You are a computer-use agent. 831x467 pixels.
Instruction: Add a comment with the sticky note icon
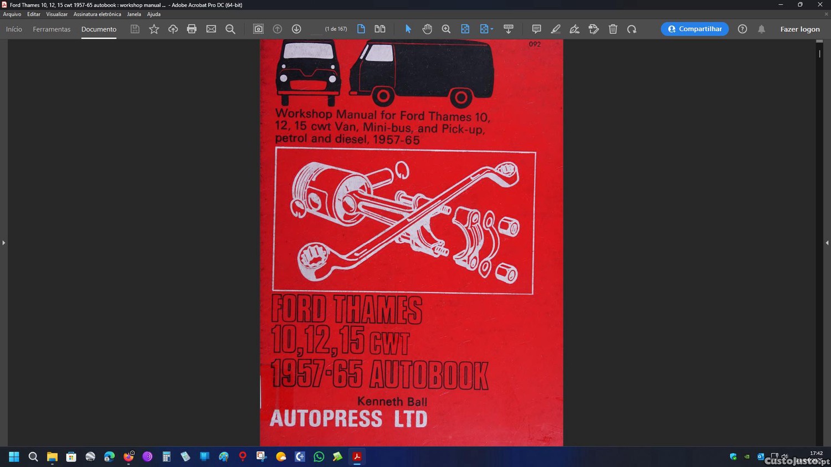click(x=536, y=29)
